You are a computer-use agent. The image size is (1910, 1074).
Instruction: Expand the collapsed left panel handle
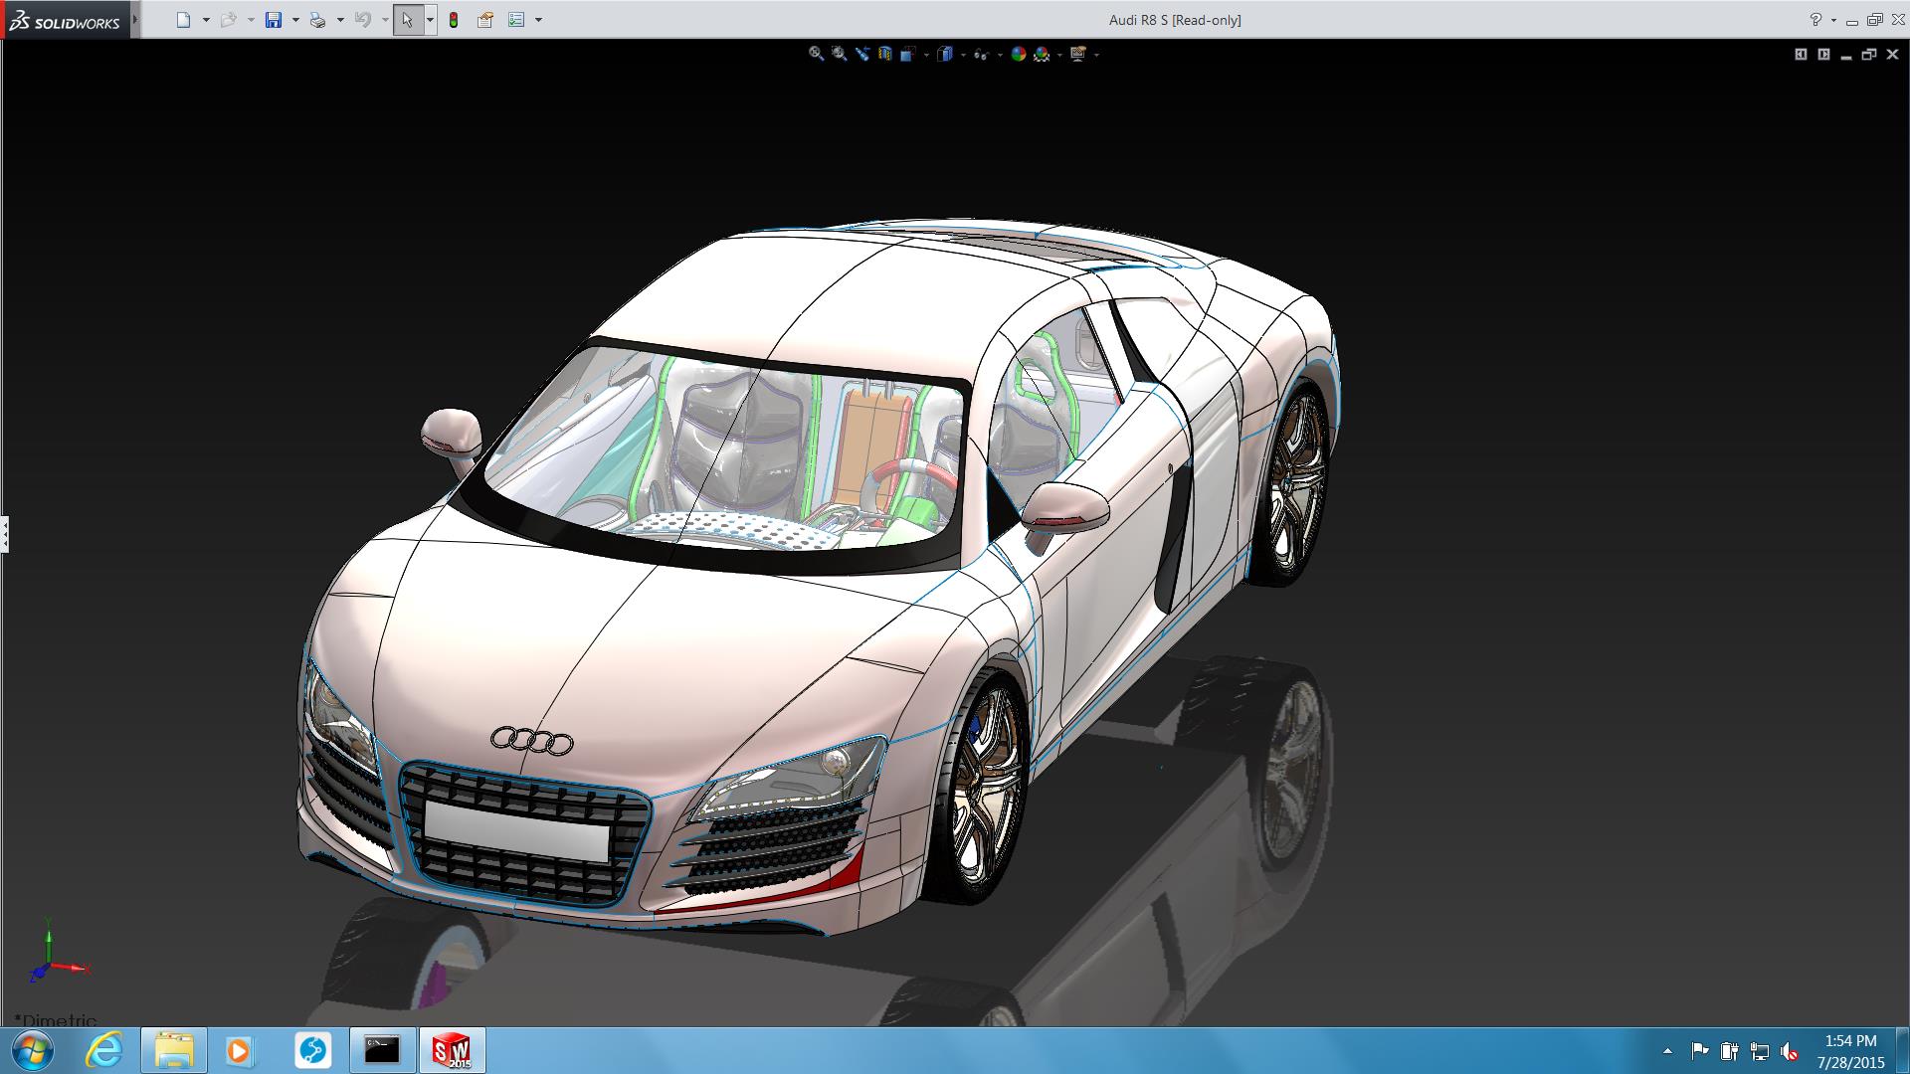[5, 534]
